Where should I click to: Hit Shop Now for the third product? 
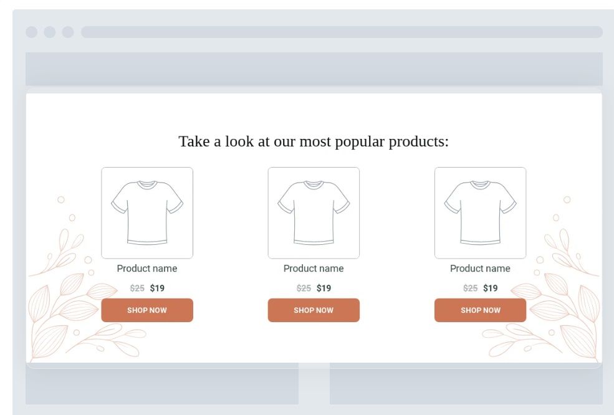480,310
